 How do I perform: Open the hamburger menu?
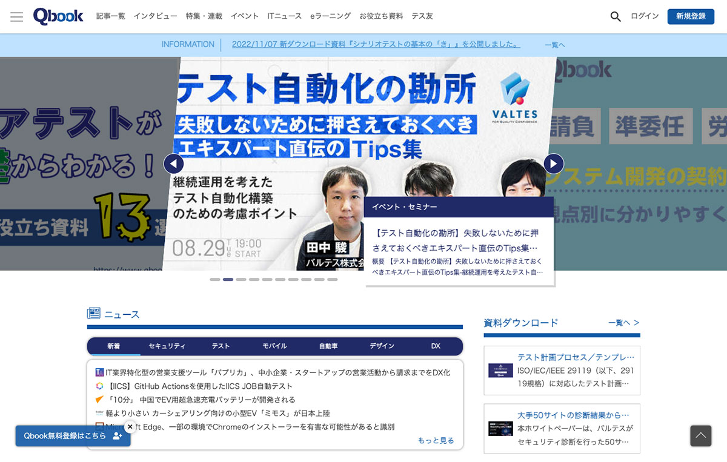point(16,16)
